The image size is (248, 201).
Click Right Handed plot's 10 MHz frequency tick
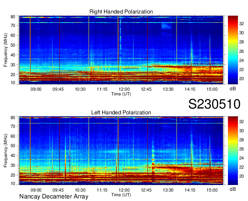click(13, 83)
